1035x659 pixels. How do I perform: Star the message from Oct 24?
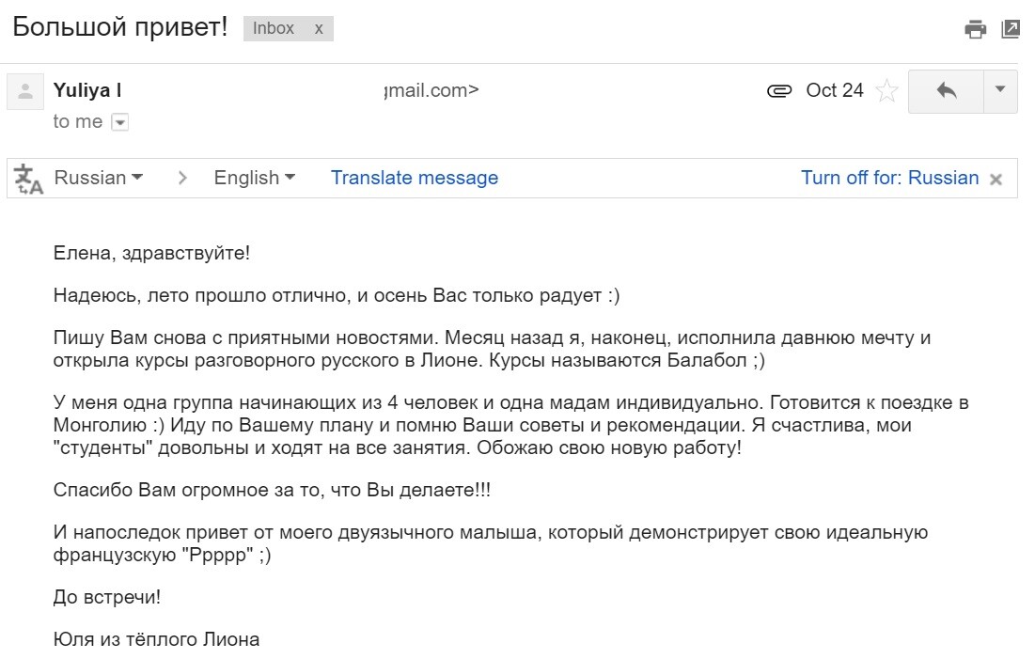click(886, 90)
